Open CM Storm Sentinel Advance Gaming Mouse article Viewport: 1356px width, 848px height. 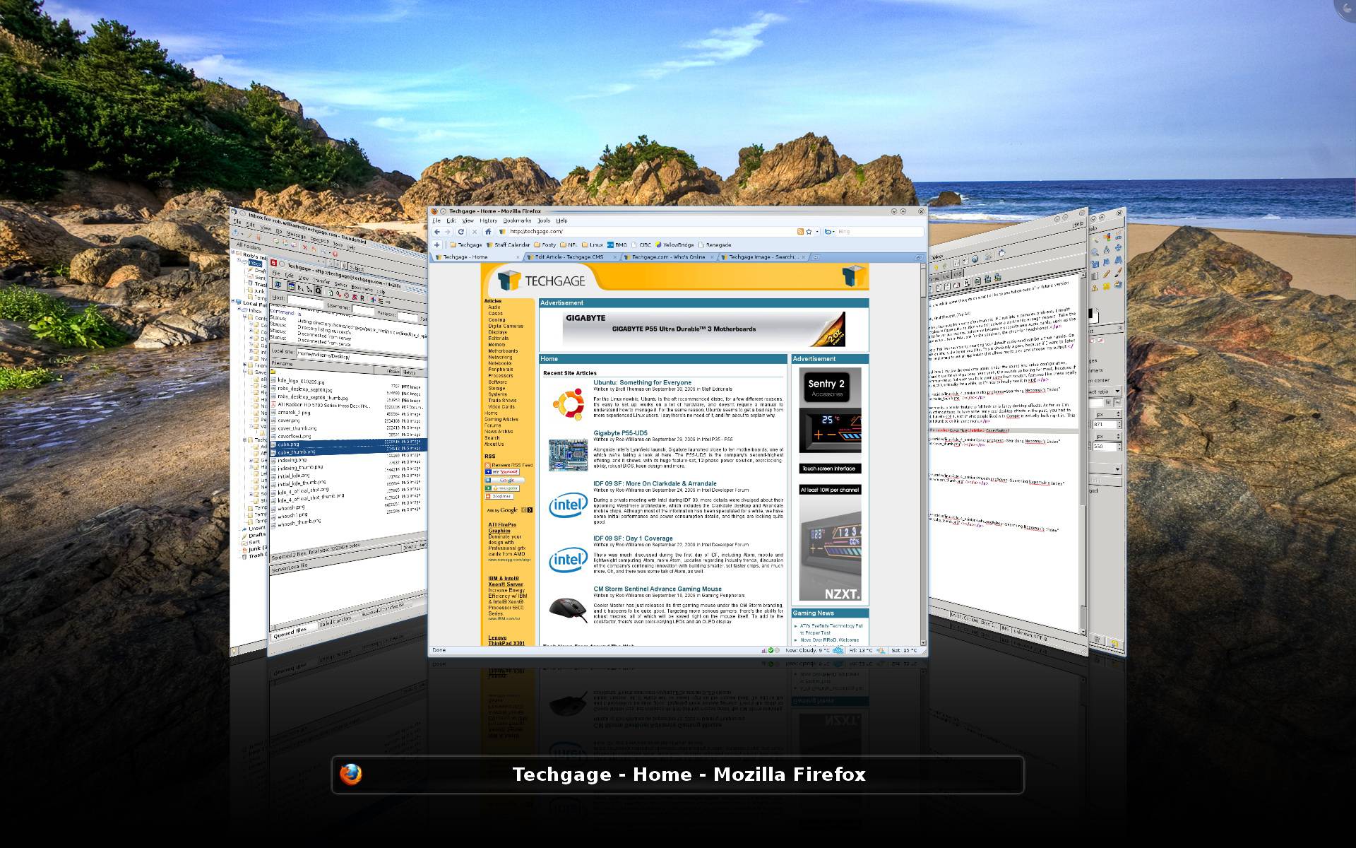(658, 589)
